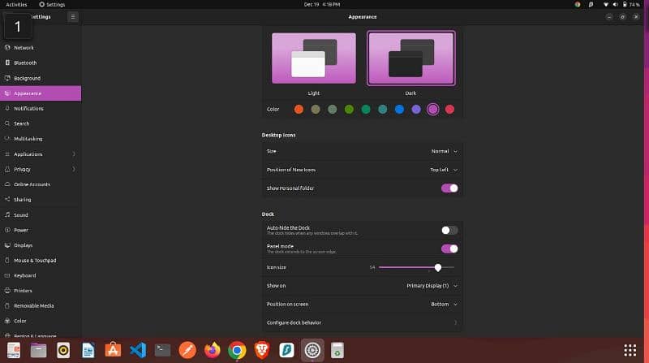Open Google Chrome in the dock
Image resolution: width=649 pixels, height=363 pixels.
point(237,350)
